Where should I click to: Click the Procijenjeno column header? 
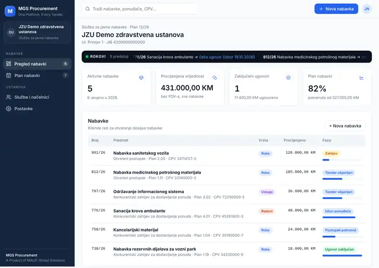(295, 140)
